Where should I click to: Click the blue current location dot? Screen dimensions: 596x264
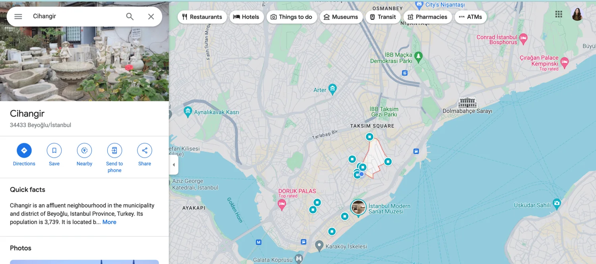coord(362,174)
